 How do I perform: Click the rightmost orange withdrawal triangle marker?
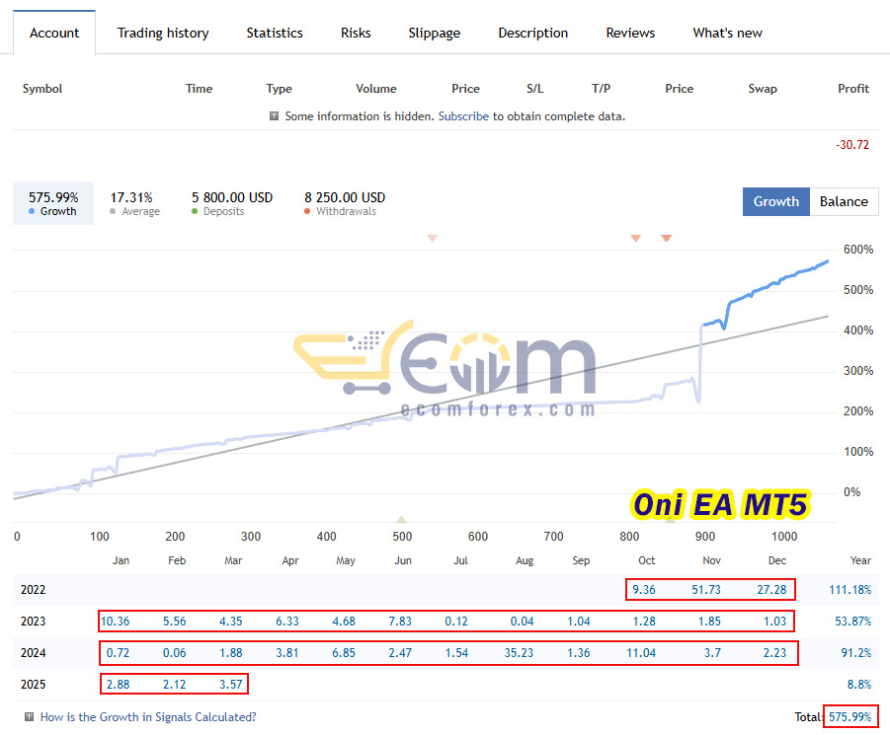coord(667,238)
